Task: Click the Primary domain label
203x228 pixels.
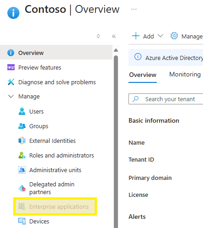Action: (x=150, y=178)
